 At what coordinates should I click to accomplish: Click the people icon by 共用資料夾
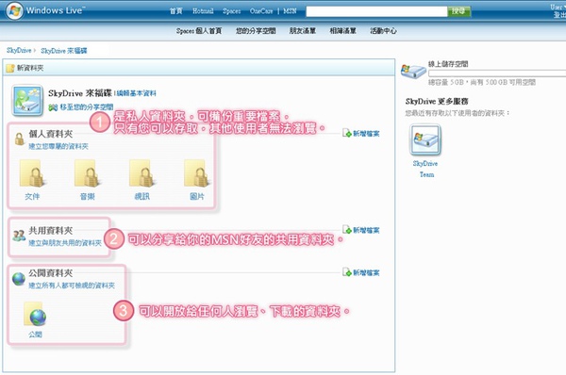[19, 236]
